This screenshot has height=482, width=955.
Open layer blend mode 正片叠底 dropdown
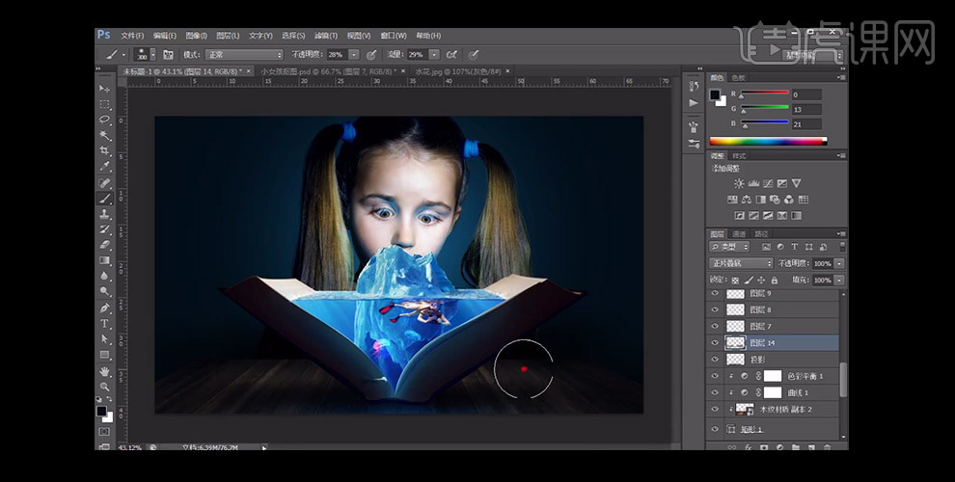[x=741, y=263]
